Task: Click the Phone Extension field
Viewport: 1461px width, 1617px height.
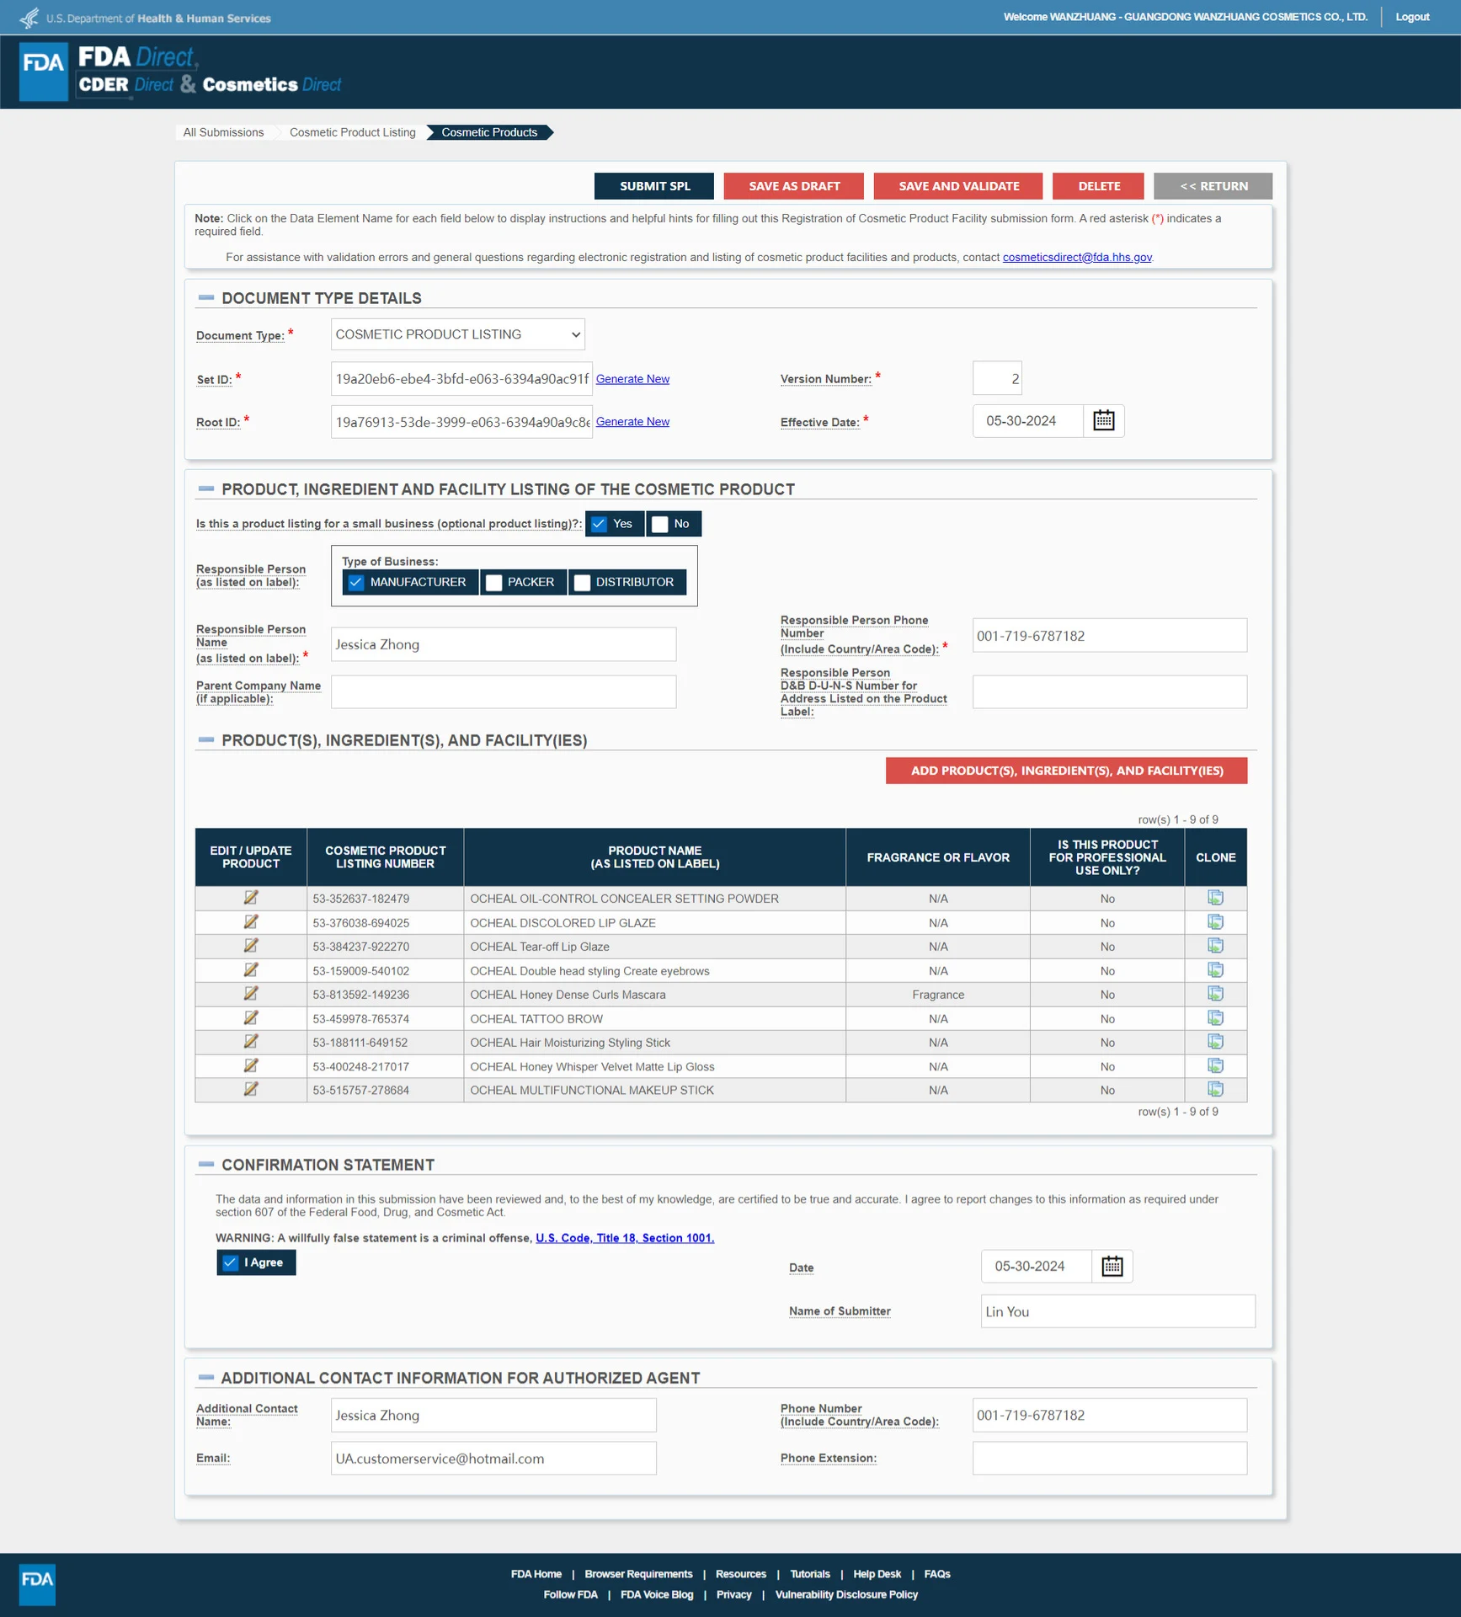Action: (1110, 1458)
